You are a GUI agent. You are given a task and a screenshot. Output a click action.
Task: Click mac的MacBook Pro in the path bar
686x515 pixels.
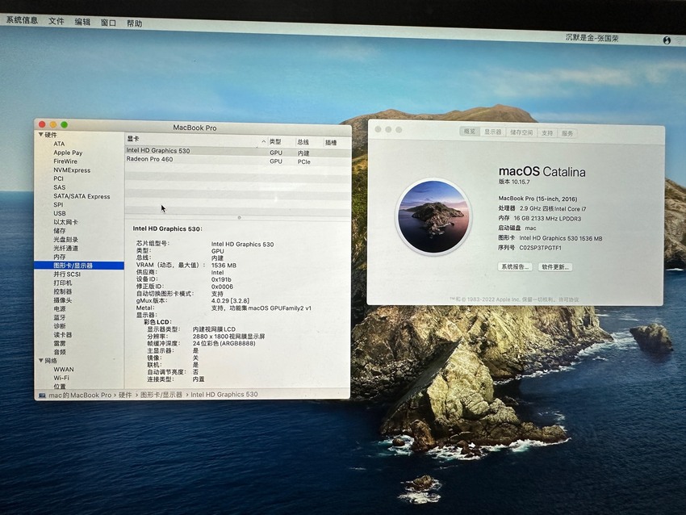click(80, 395)
